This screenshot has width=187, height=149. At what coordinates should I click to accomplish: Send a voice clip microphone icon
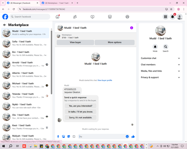[58, 137]
